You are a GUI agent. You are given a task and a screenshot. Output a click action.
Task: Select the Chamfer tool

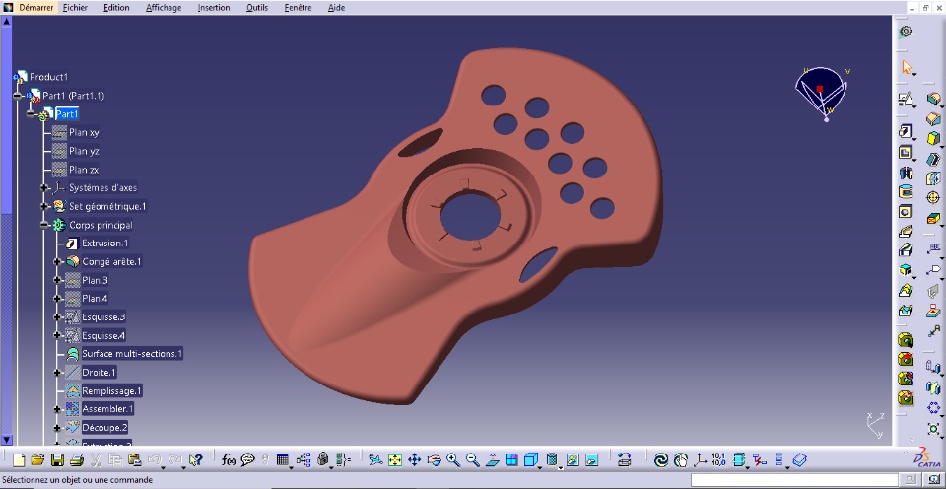[x=933, y=118]
